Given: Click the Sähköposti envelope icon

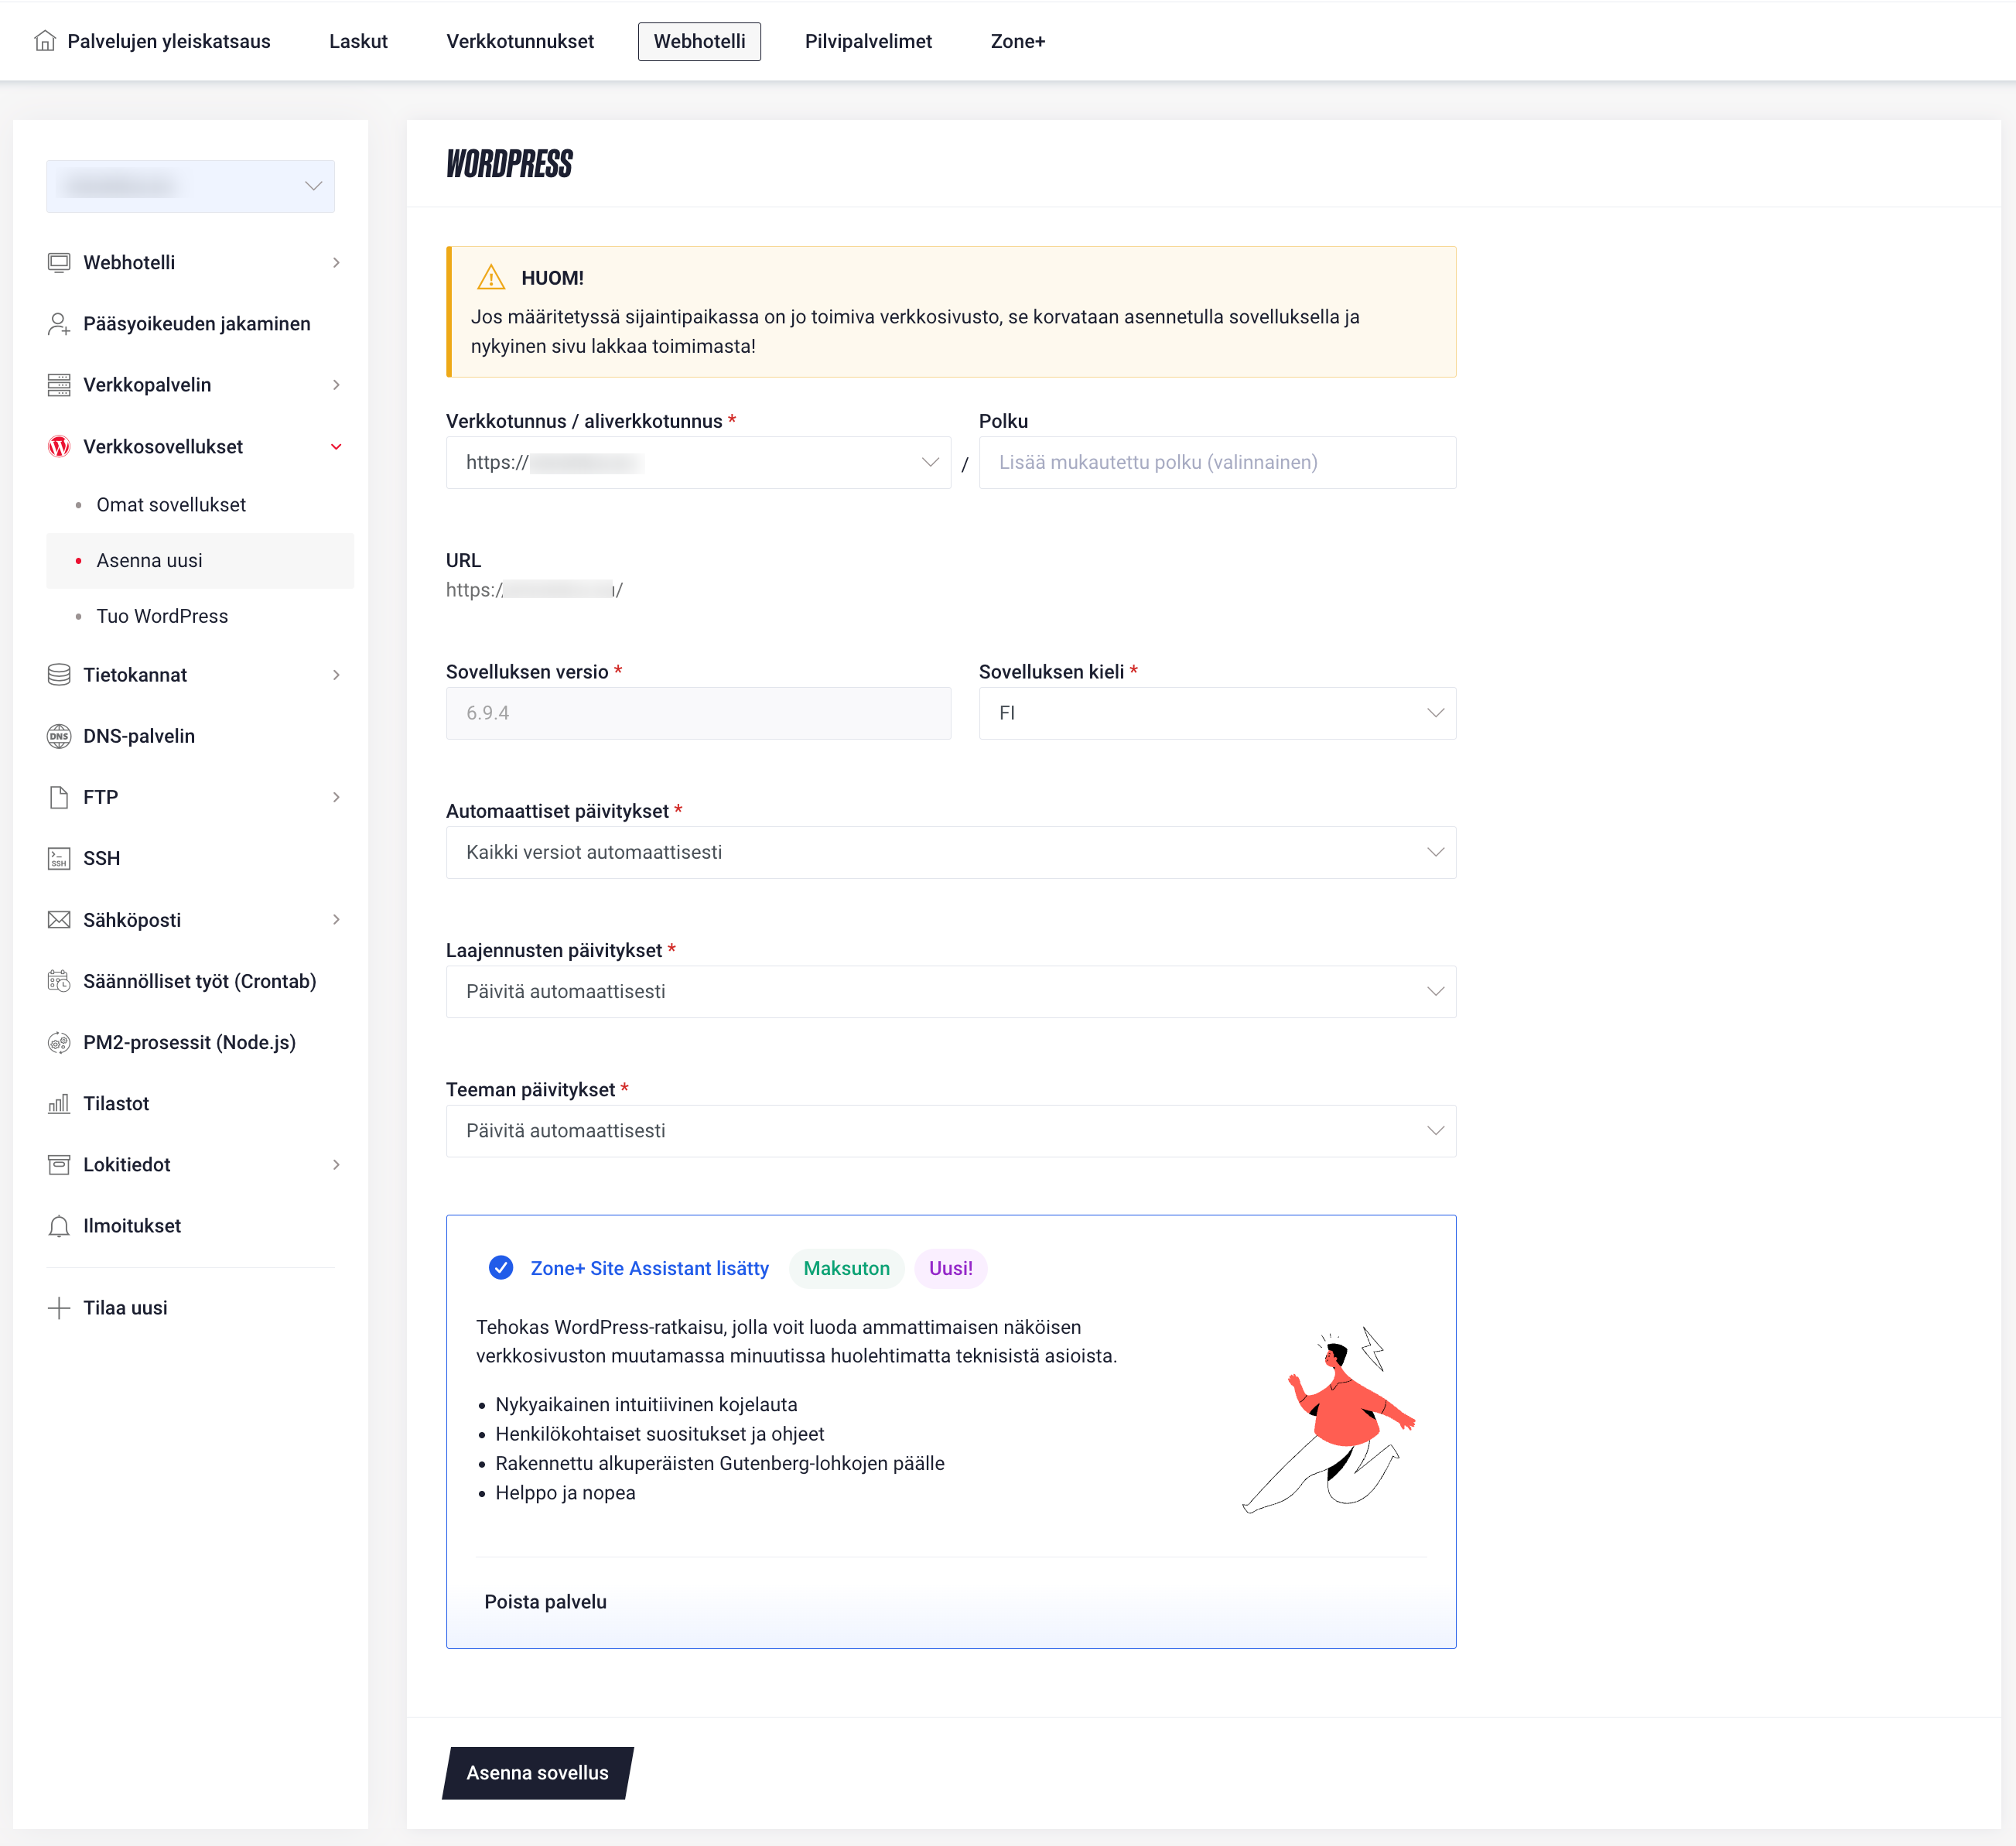Looking at the screenshot, I should pyautogui.click(x=59, y=920).
